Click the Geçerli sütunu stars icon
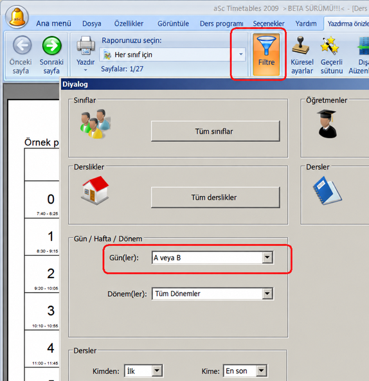369x381 pixels. (x=330, y=46)
